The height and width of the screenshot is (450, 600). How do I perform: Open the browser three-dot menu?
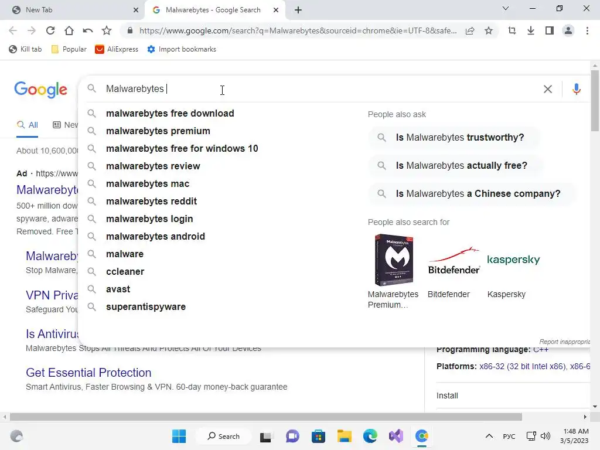[587, 30]
